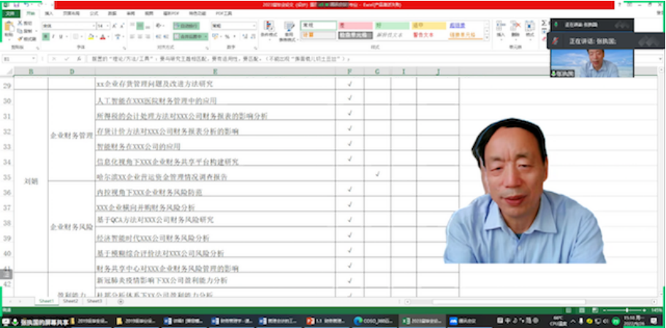This screenshot has width=666, height=328.
Task: Expand the Name Box dropdown arrow
Action: click(x=33, y=59)
